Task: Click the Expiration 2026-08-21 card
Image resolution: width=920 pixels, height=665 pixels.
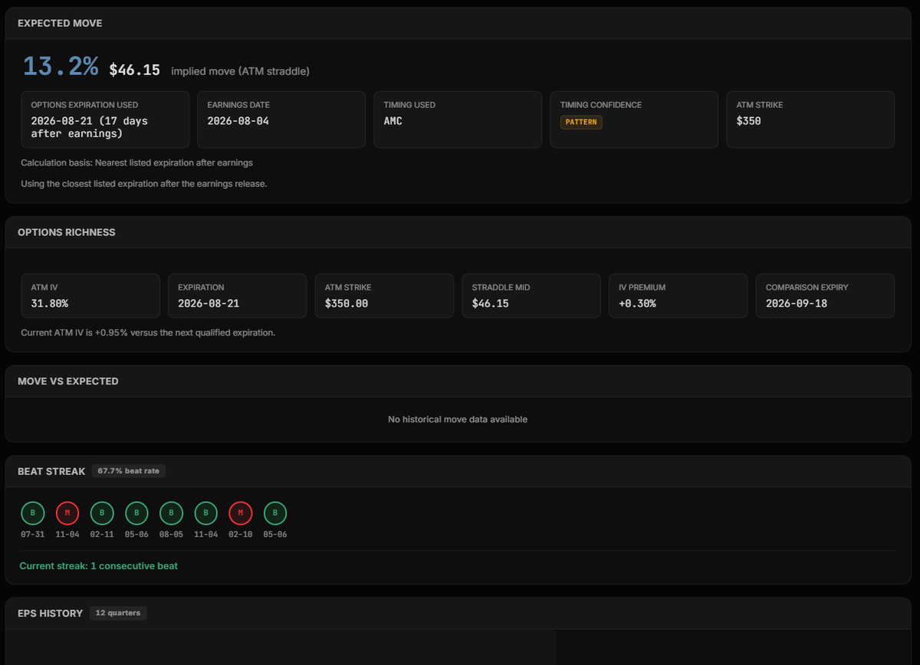Action: (x=238, y=296)
